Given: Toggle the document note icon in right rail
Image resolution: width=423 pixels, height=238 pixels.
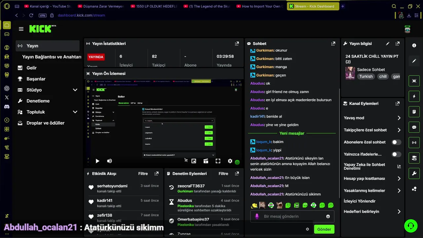Looking at the screenshot, I should [x=414, y=112].
